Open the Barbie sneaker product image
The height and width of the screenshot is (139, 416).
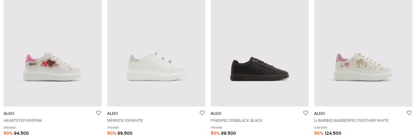point(363,53)
